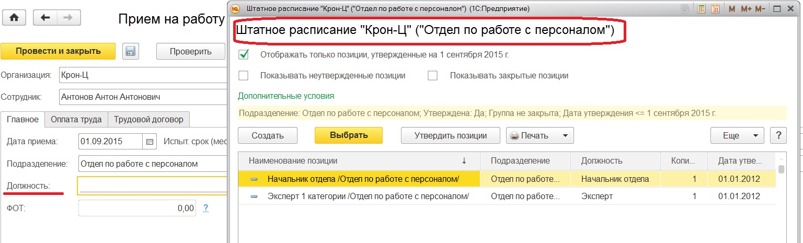This screenshot has width=803, height=243.
Task: Toggle showing only positions approved on 1 сентября 2015
Action: tap(243, 54)
